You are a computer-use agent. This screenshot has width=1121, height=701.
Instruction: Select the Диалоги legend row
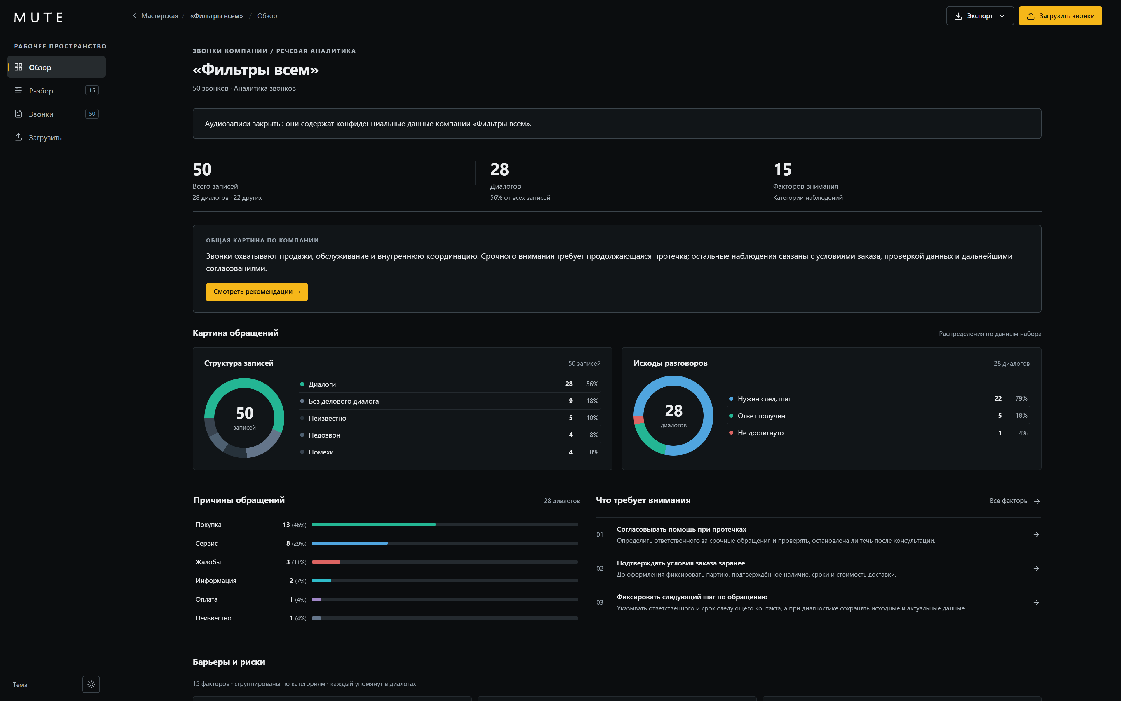(x=449, y=384)
